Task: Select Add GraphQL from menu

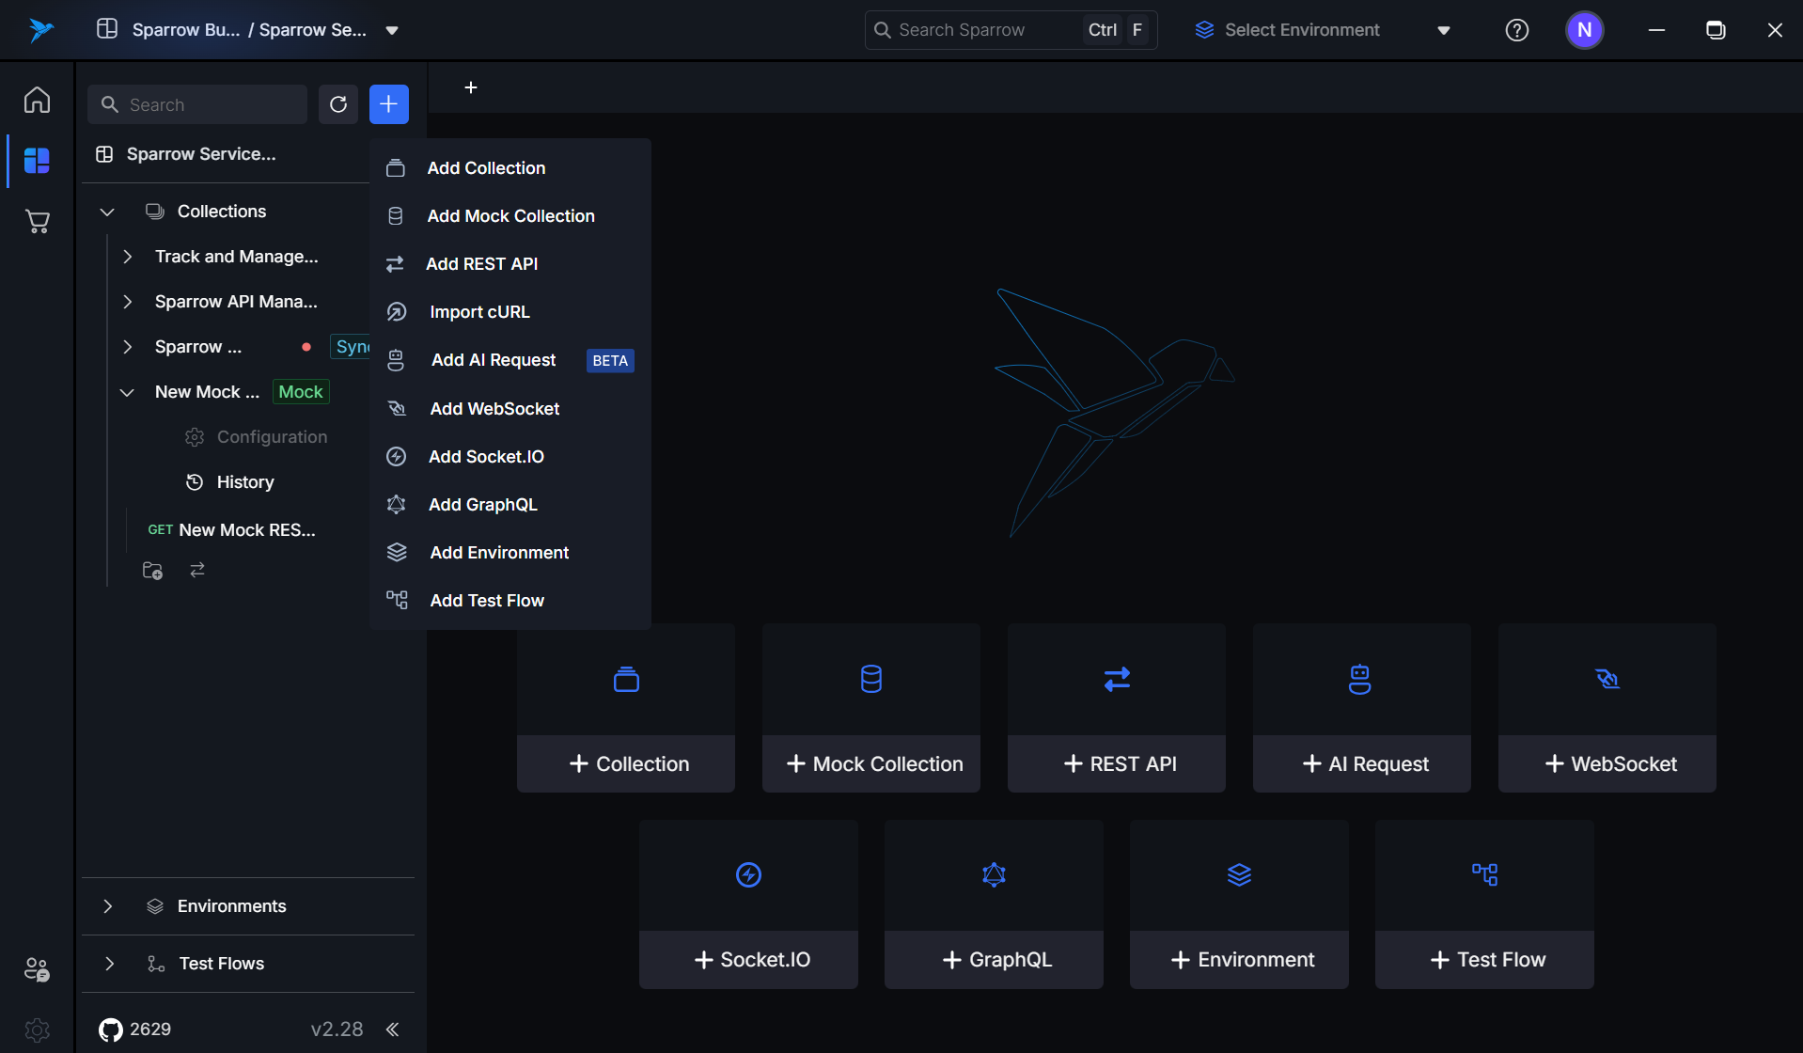Action: click(482, 505)
